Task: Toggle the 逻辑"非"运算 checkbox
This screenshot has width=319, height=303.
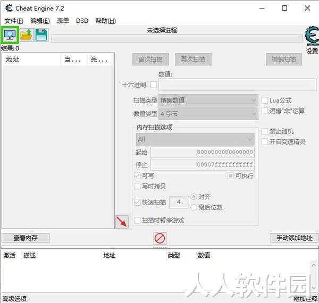Action: [264, 111]
